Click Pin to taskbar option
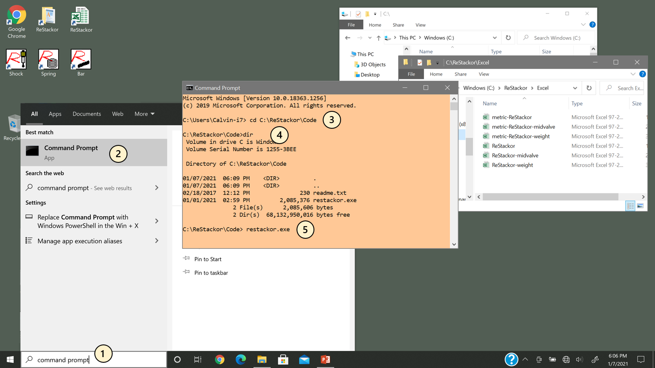 (x=211, y=273)
